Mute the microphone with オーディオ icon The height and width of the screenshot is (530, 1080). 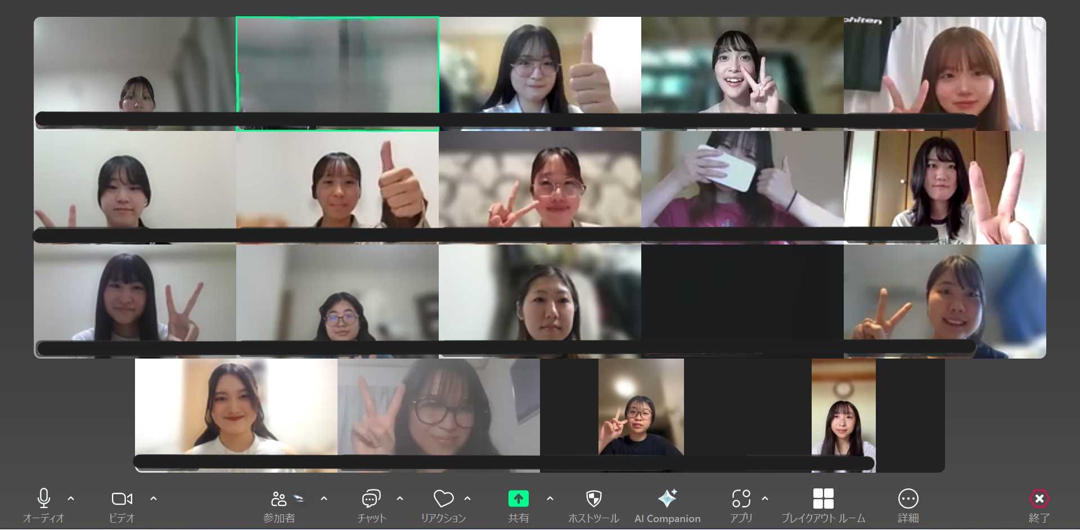[x=43, y=499]
